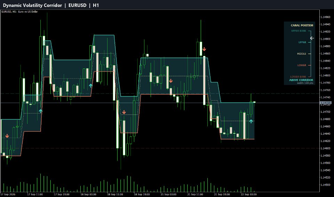The width and height of the screenshot is (334, 197).
Task: Click the '18 Sep 03:00' time axis label
Action: 88,195
